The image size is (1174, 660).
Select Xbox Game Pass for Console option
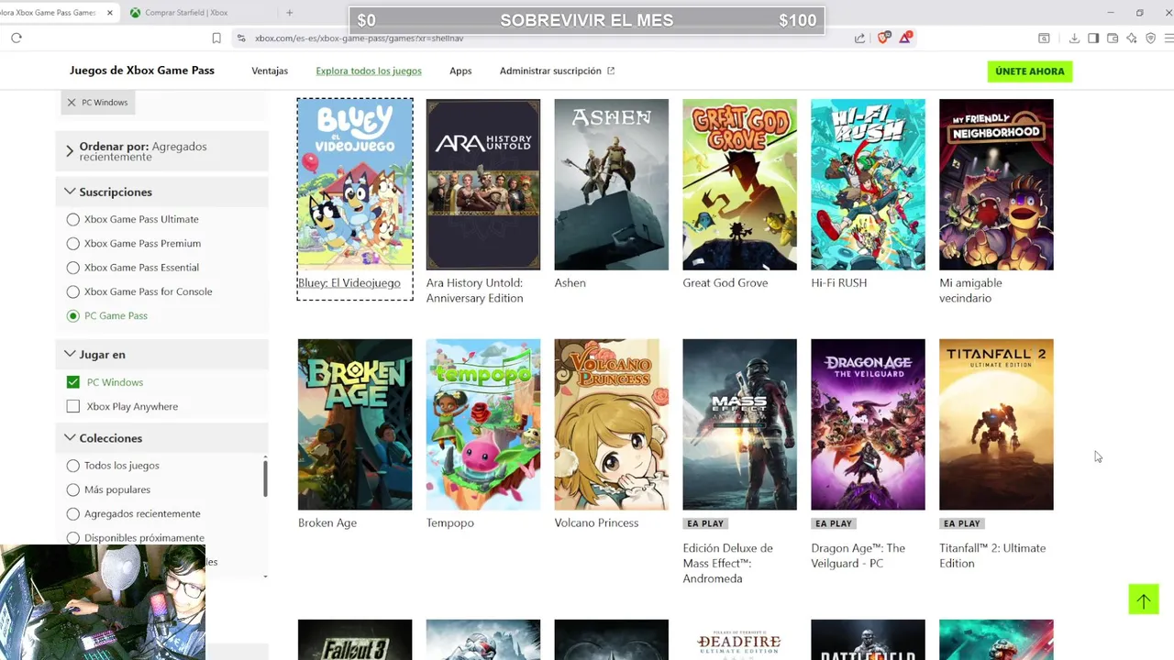pyautogui.click(x=73, y=291)
